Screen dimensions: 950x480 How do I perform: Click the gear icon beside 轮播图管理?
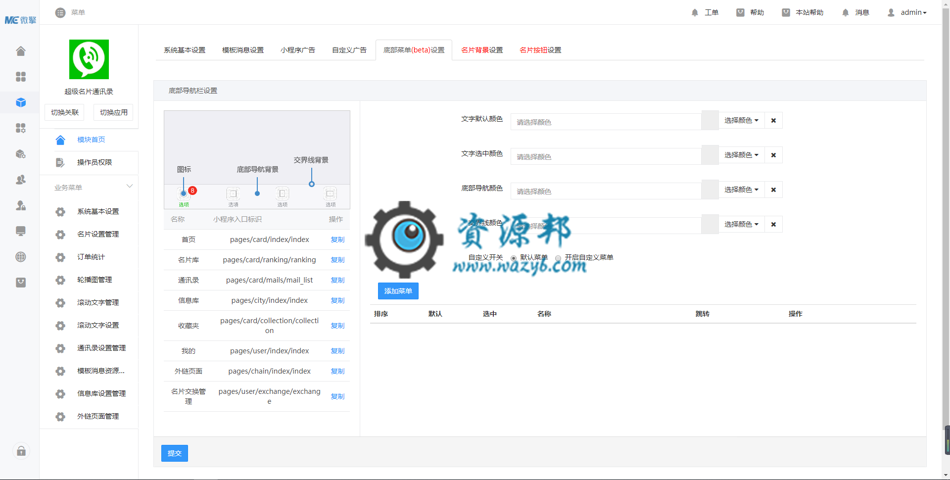(60, 280)
